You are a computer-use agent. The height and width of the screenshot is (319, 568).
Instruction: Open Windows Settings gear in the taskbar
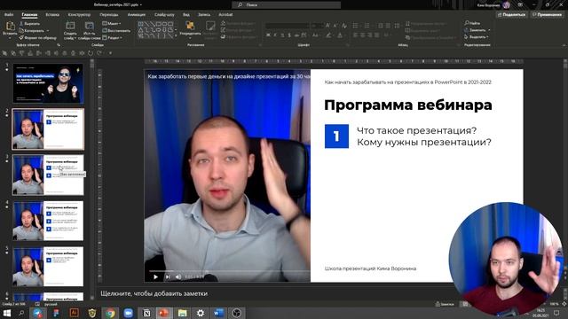coord(201,313)
